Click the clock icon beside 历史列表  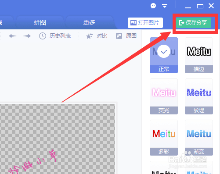(x=43, y=36)
